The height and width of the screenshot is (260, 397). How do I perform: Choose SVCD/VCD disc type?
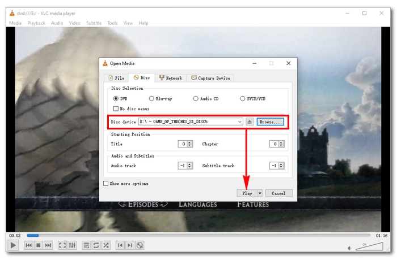(x=243, y=98)
